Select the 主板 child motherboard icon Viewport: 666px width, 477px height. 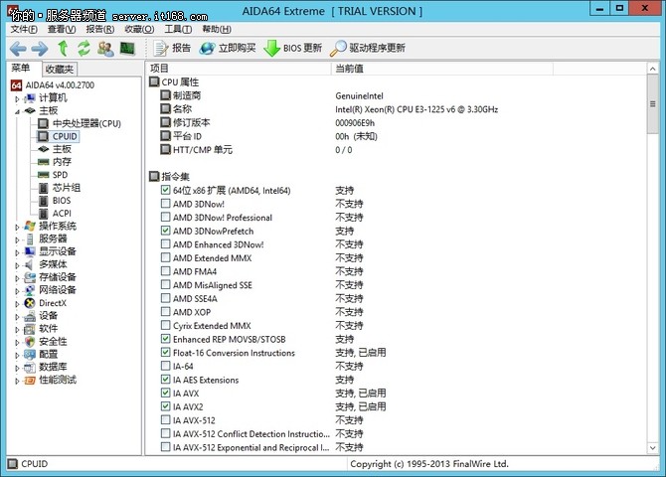[x=43, y=149]
